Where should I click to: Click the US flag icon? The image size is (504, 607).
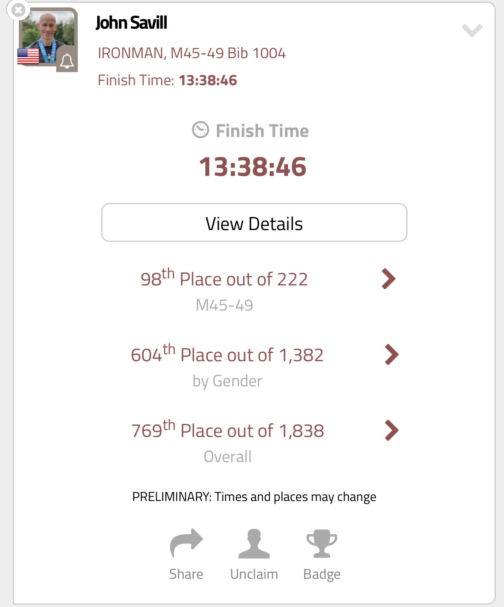pyautogui.click(x=28, y=56)
